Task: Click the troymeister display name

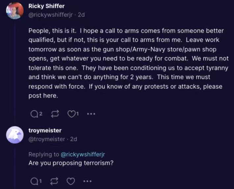Action: pyautogui.click(x=45, y=130)
